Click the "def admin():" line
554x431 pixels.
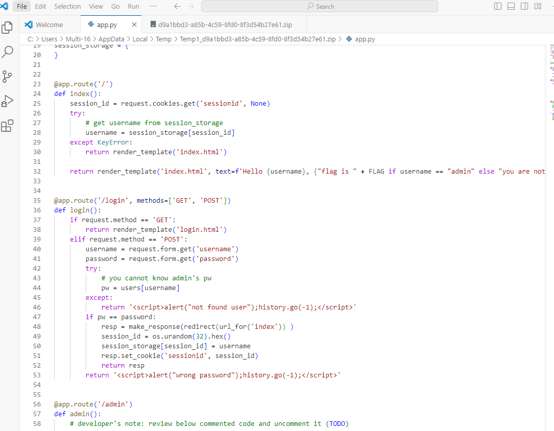point(78,414)
